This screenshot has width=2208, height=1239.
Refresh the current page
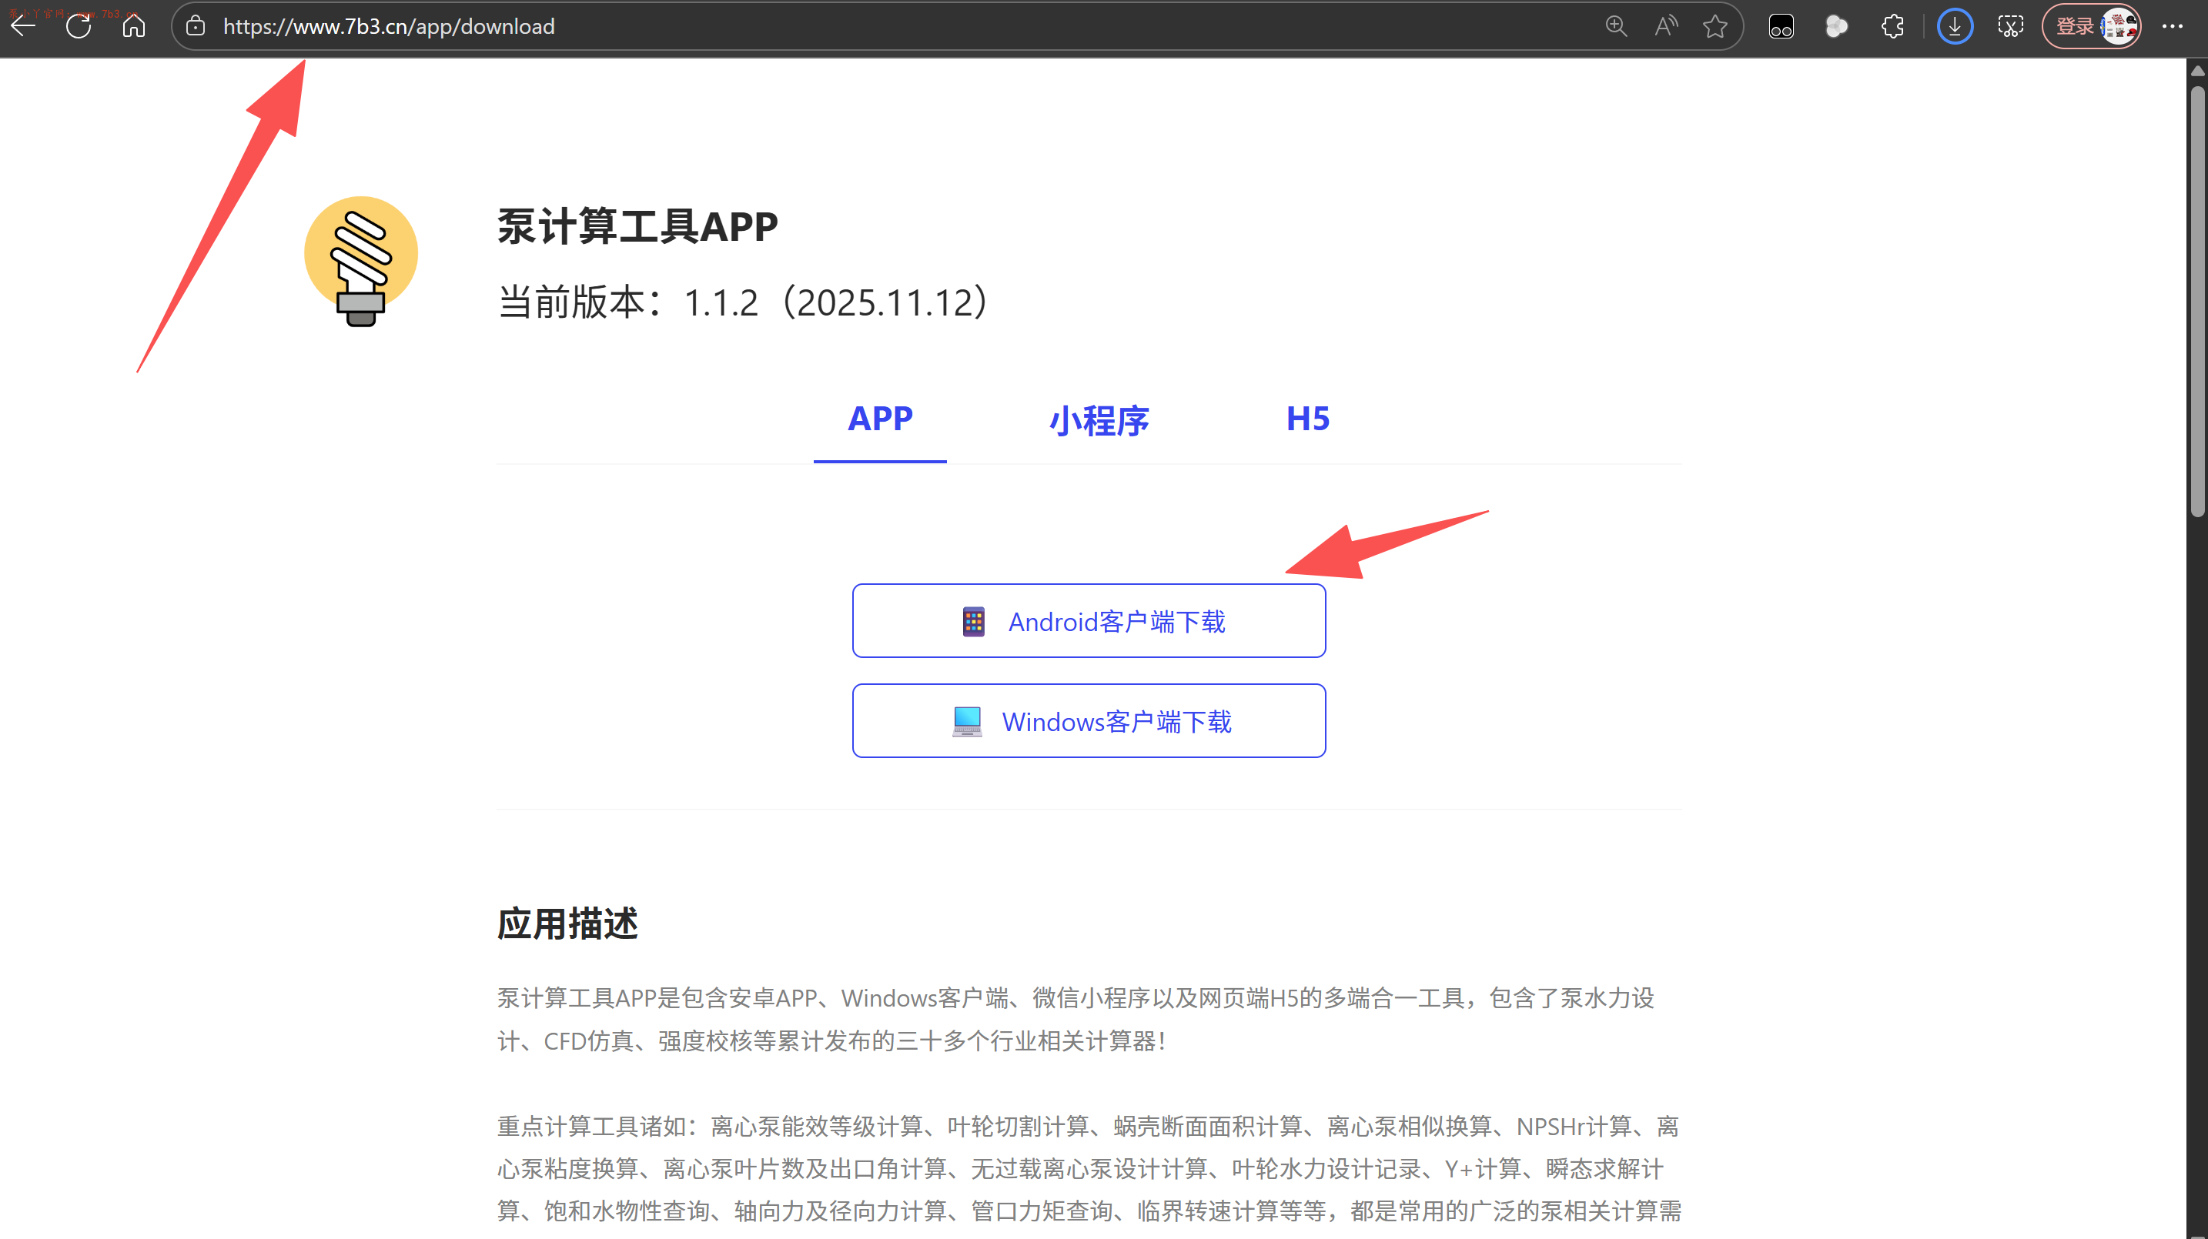(x=79, y=25)
